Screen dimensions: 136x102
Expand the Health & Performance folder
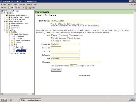[x=12, y=41]
